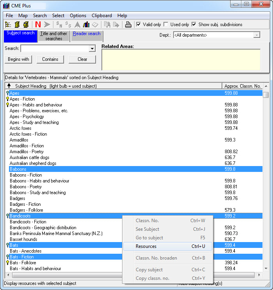Open the Dept. departments dropdown
The height and width of the screenshot is (290, 273).
257,35
